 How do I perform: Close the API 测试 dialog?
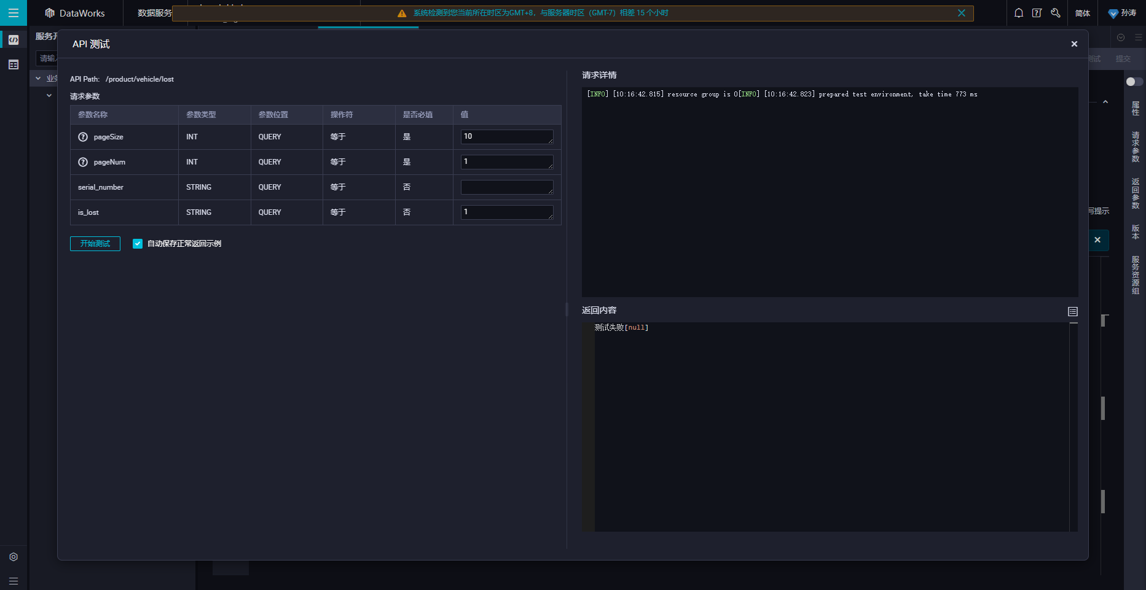pyautogui.click(x=1074, y=44)
